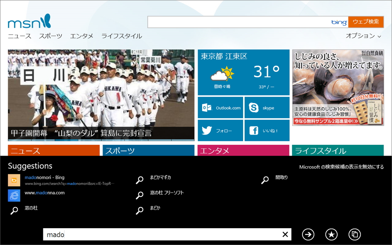Launch Skype via its tile icon
The image size is (392, 245).
(253, 107)
